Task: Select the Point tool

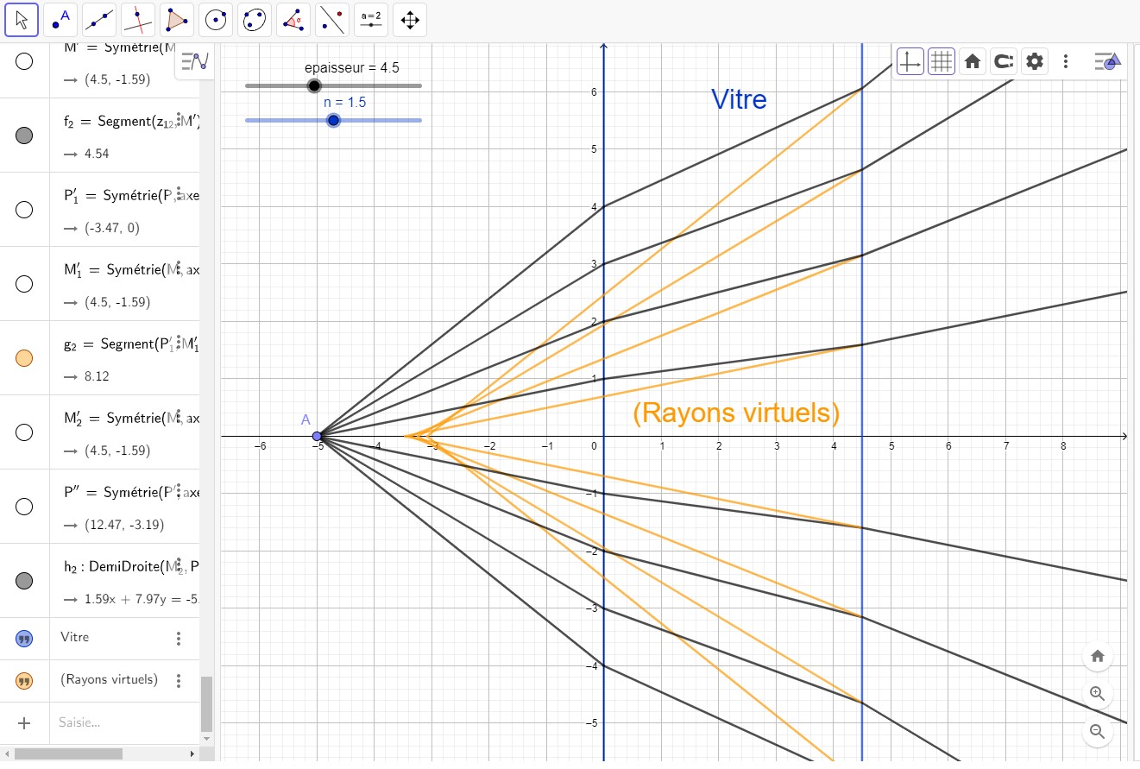Action: pos(59,19)
